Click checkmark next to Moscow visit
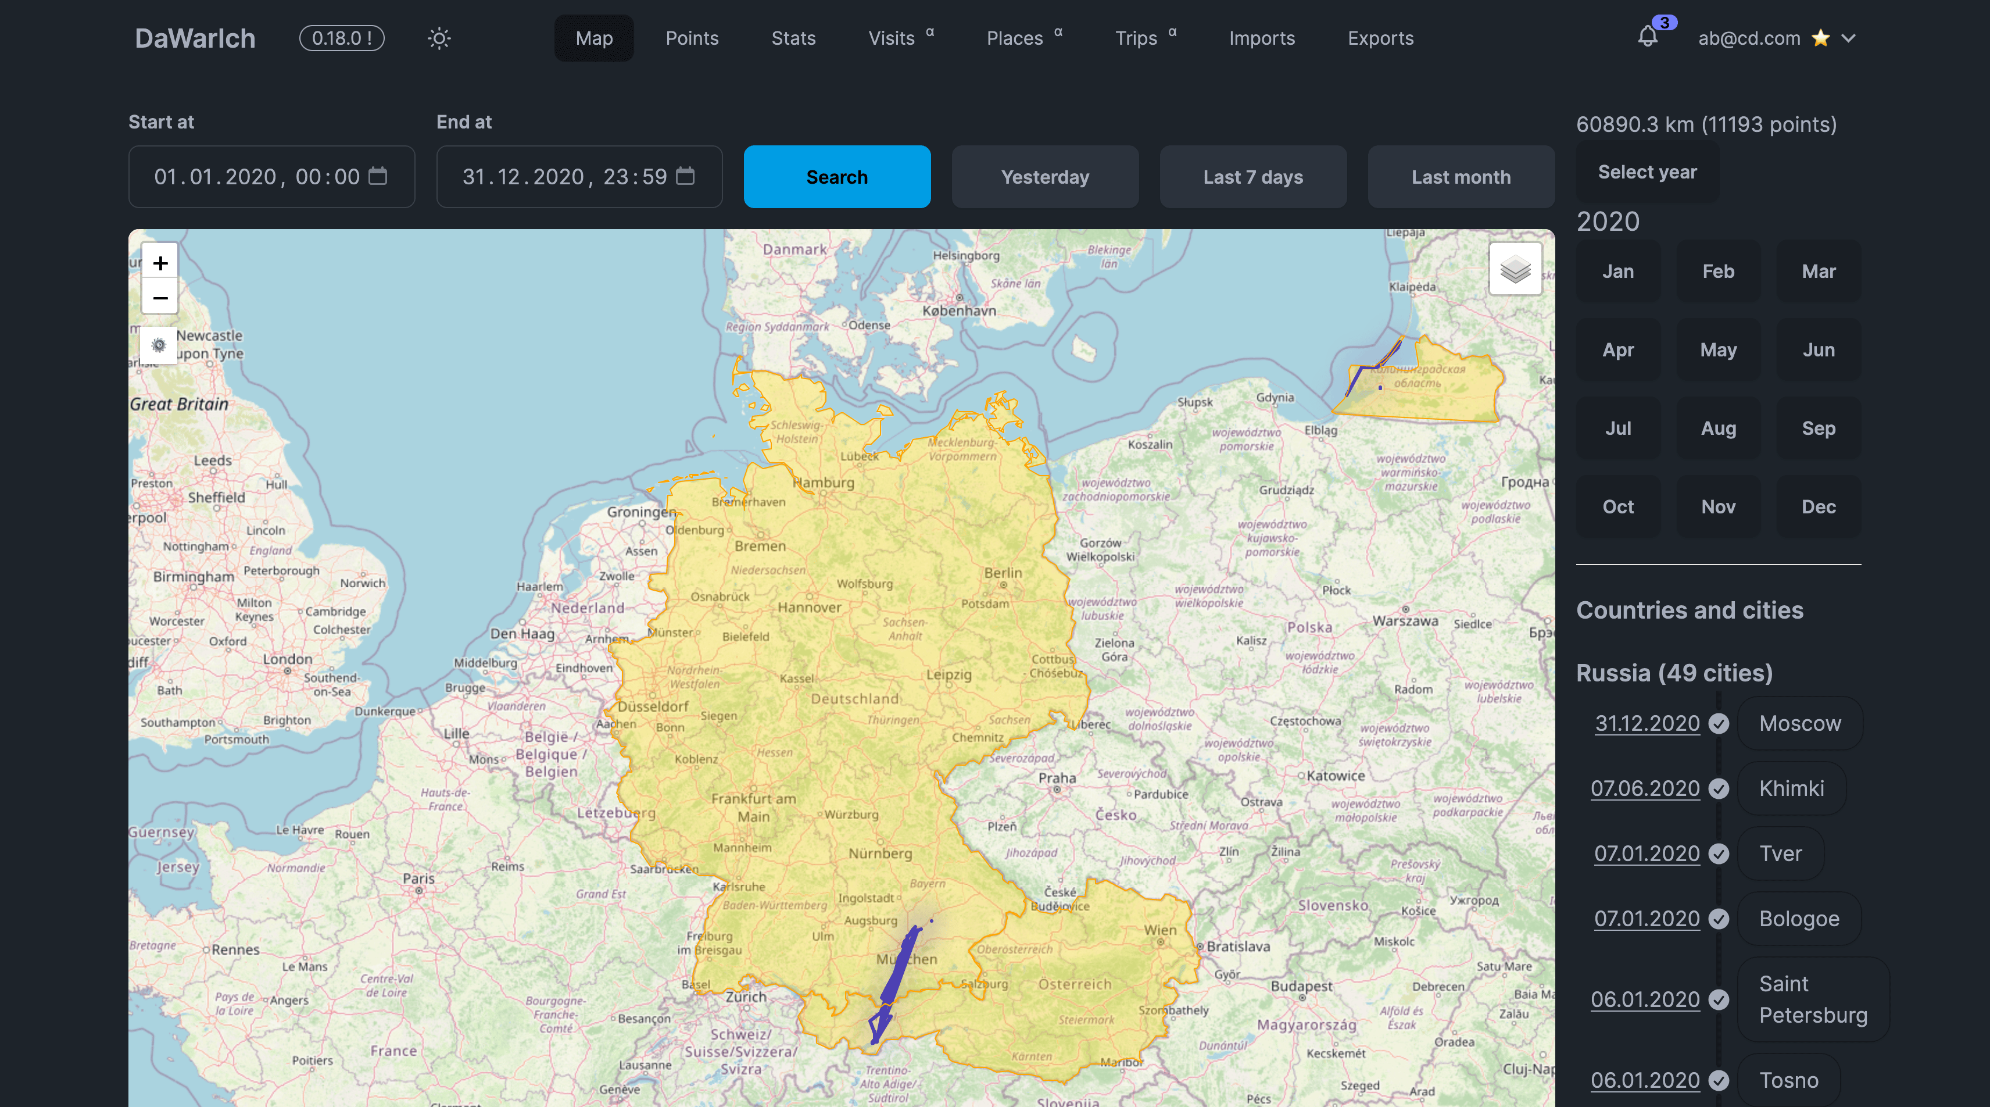This screenshot has width=1990, height=1107. tap(1718, 724)
